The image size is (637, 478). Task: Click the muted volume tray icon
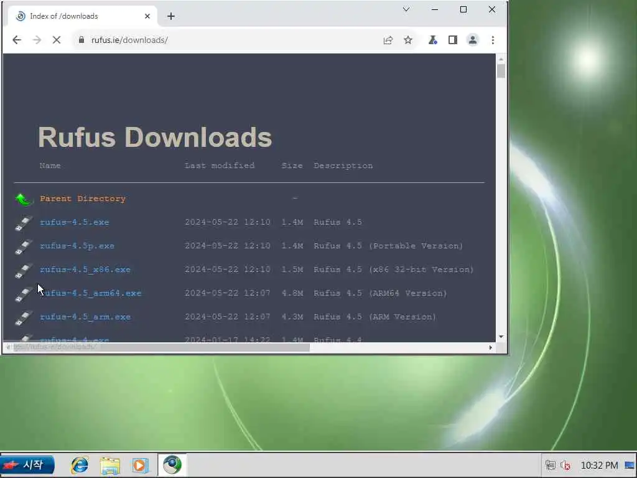pyautogui.click(x=565, y=465)
